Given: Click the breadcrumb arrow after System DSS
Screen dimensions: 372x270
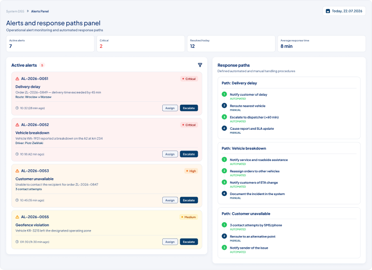Looking at the screenshot, I should pyautogui.click(x=28, y=11).
